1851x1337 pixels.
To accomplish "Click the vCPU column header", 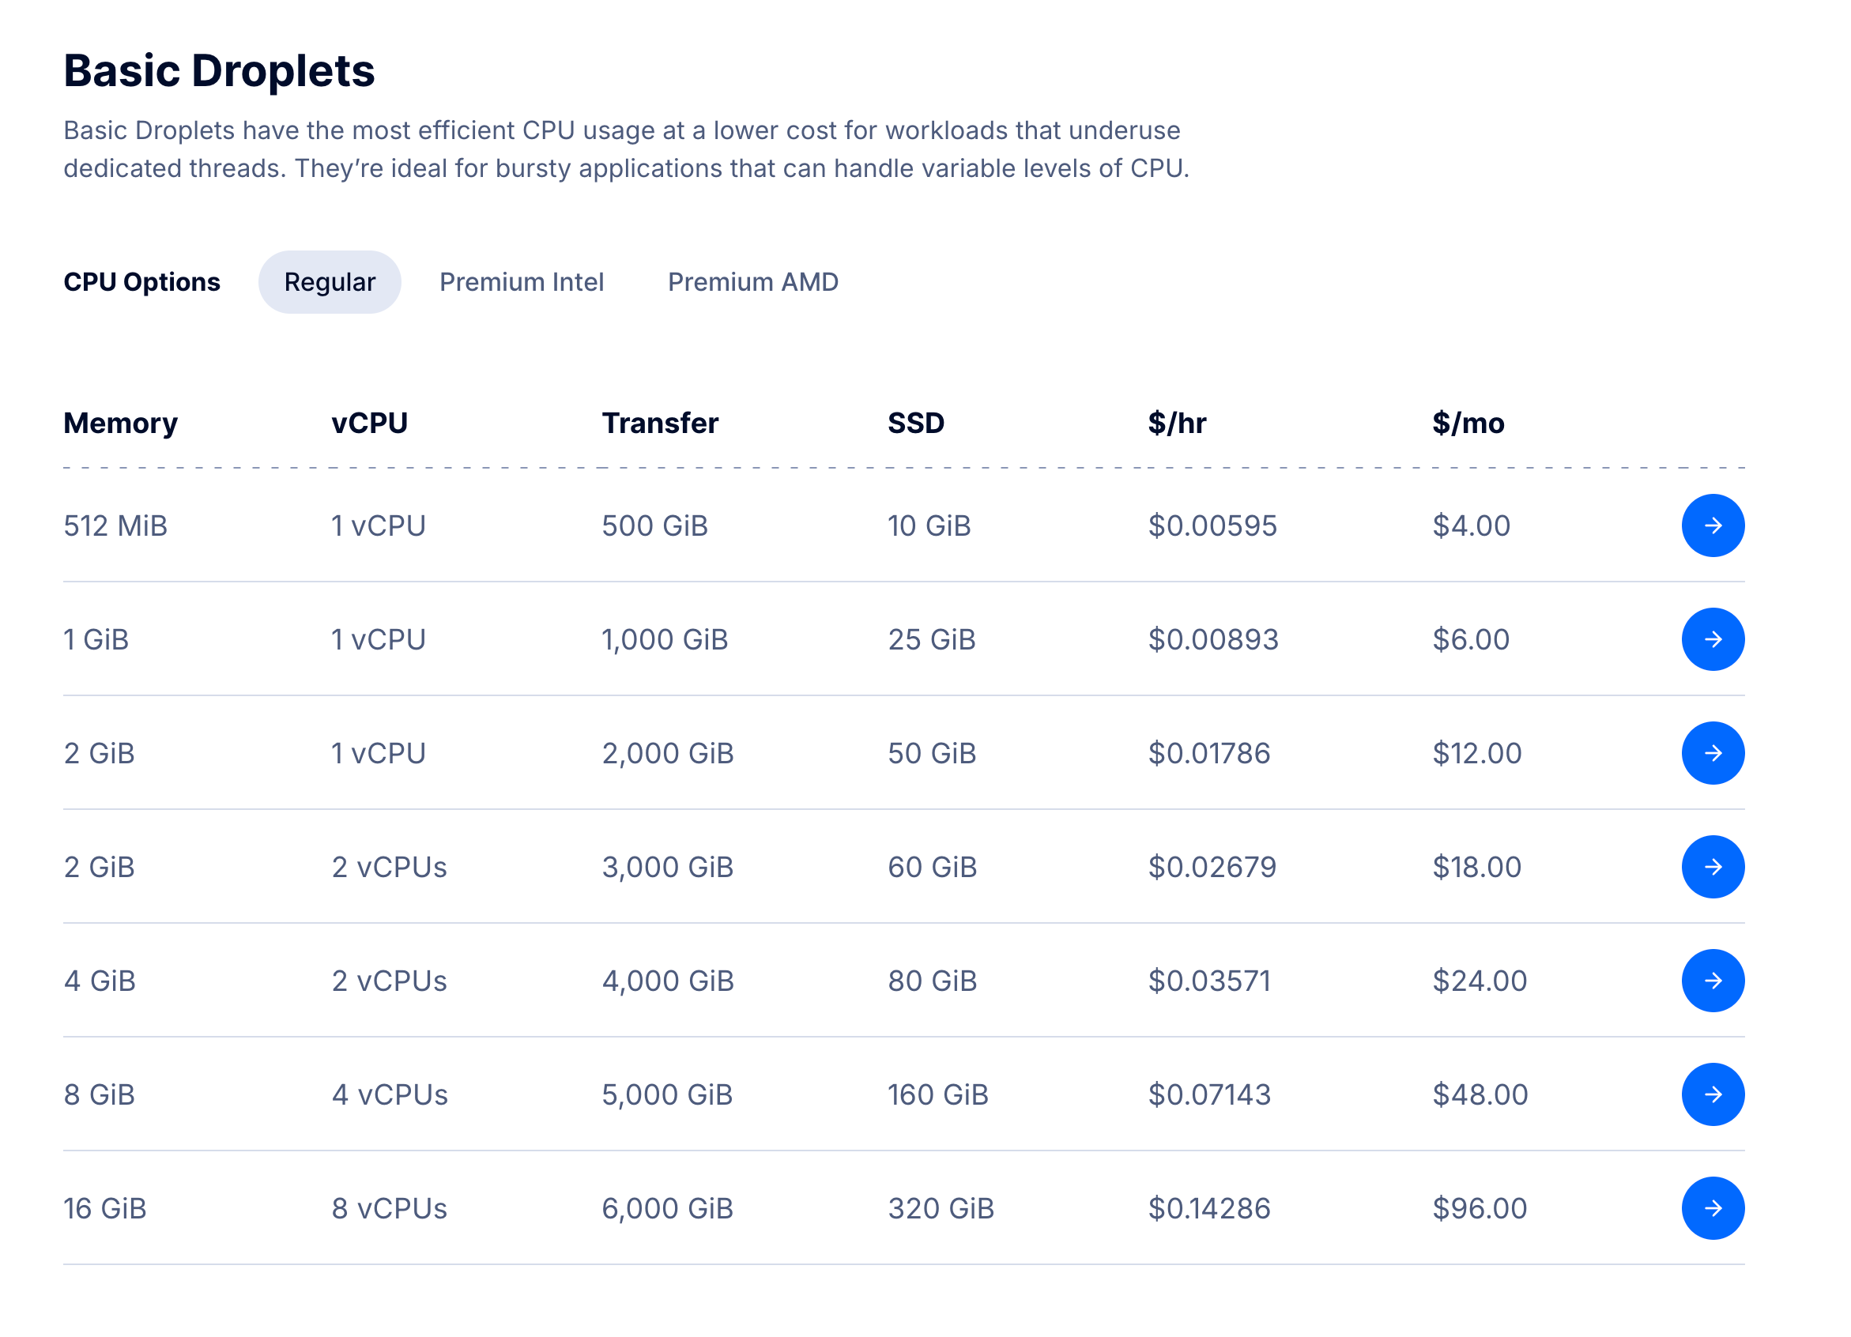I will pyautogui.click(x=370, y=424).
